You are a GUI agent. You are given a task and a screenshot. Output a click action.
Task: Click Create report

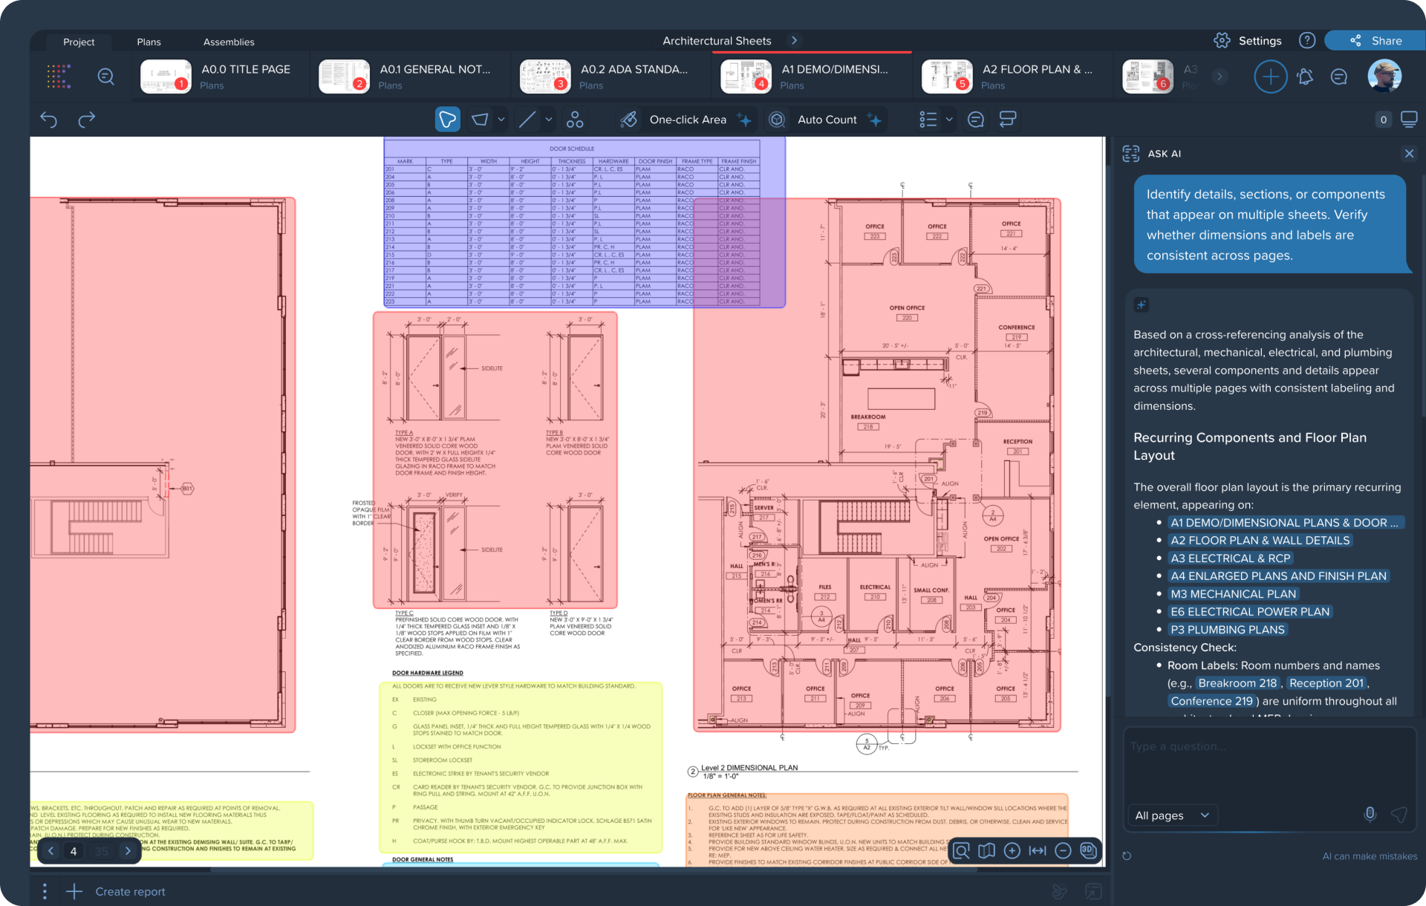click(x=130, y=891)
